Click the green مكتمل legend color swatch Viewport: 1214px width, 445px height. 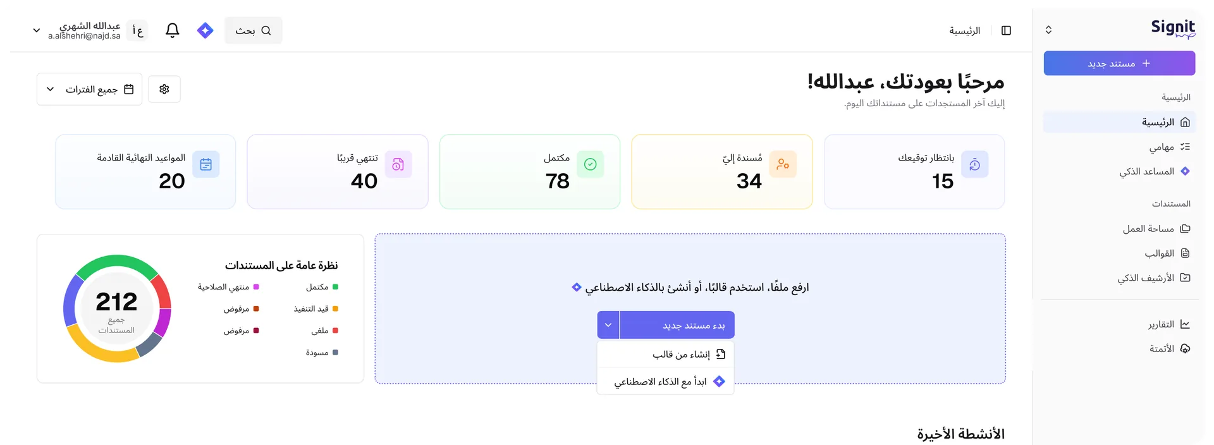click(334, 286)
